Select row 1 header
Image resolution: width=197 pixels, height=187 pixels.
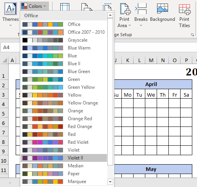click(4, 72)
